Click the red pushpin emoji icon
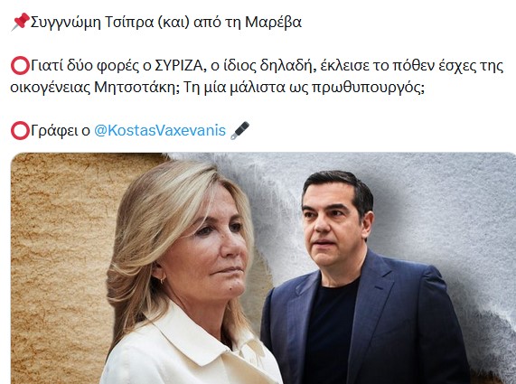 point(21,22)
